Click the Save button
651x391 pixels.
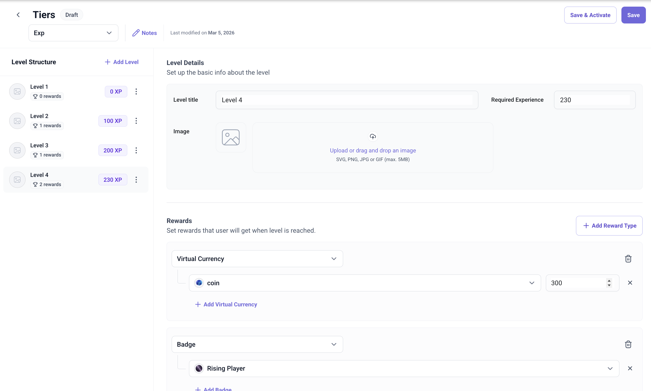633,15
